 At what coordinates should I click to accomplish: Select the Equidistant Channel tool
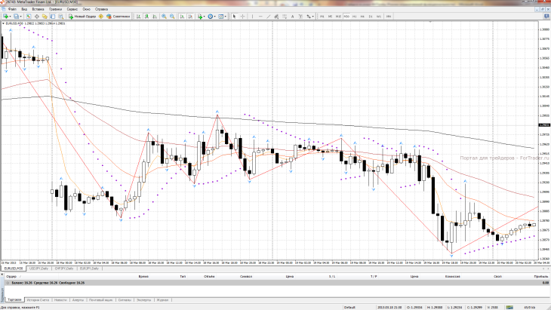click(x=276, y=16)
